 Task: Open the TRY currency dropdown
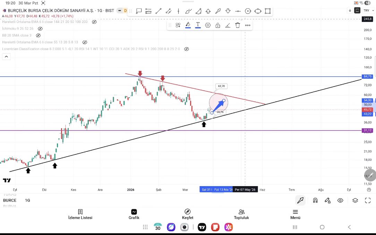(369, 10)
